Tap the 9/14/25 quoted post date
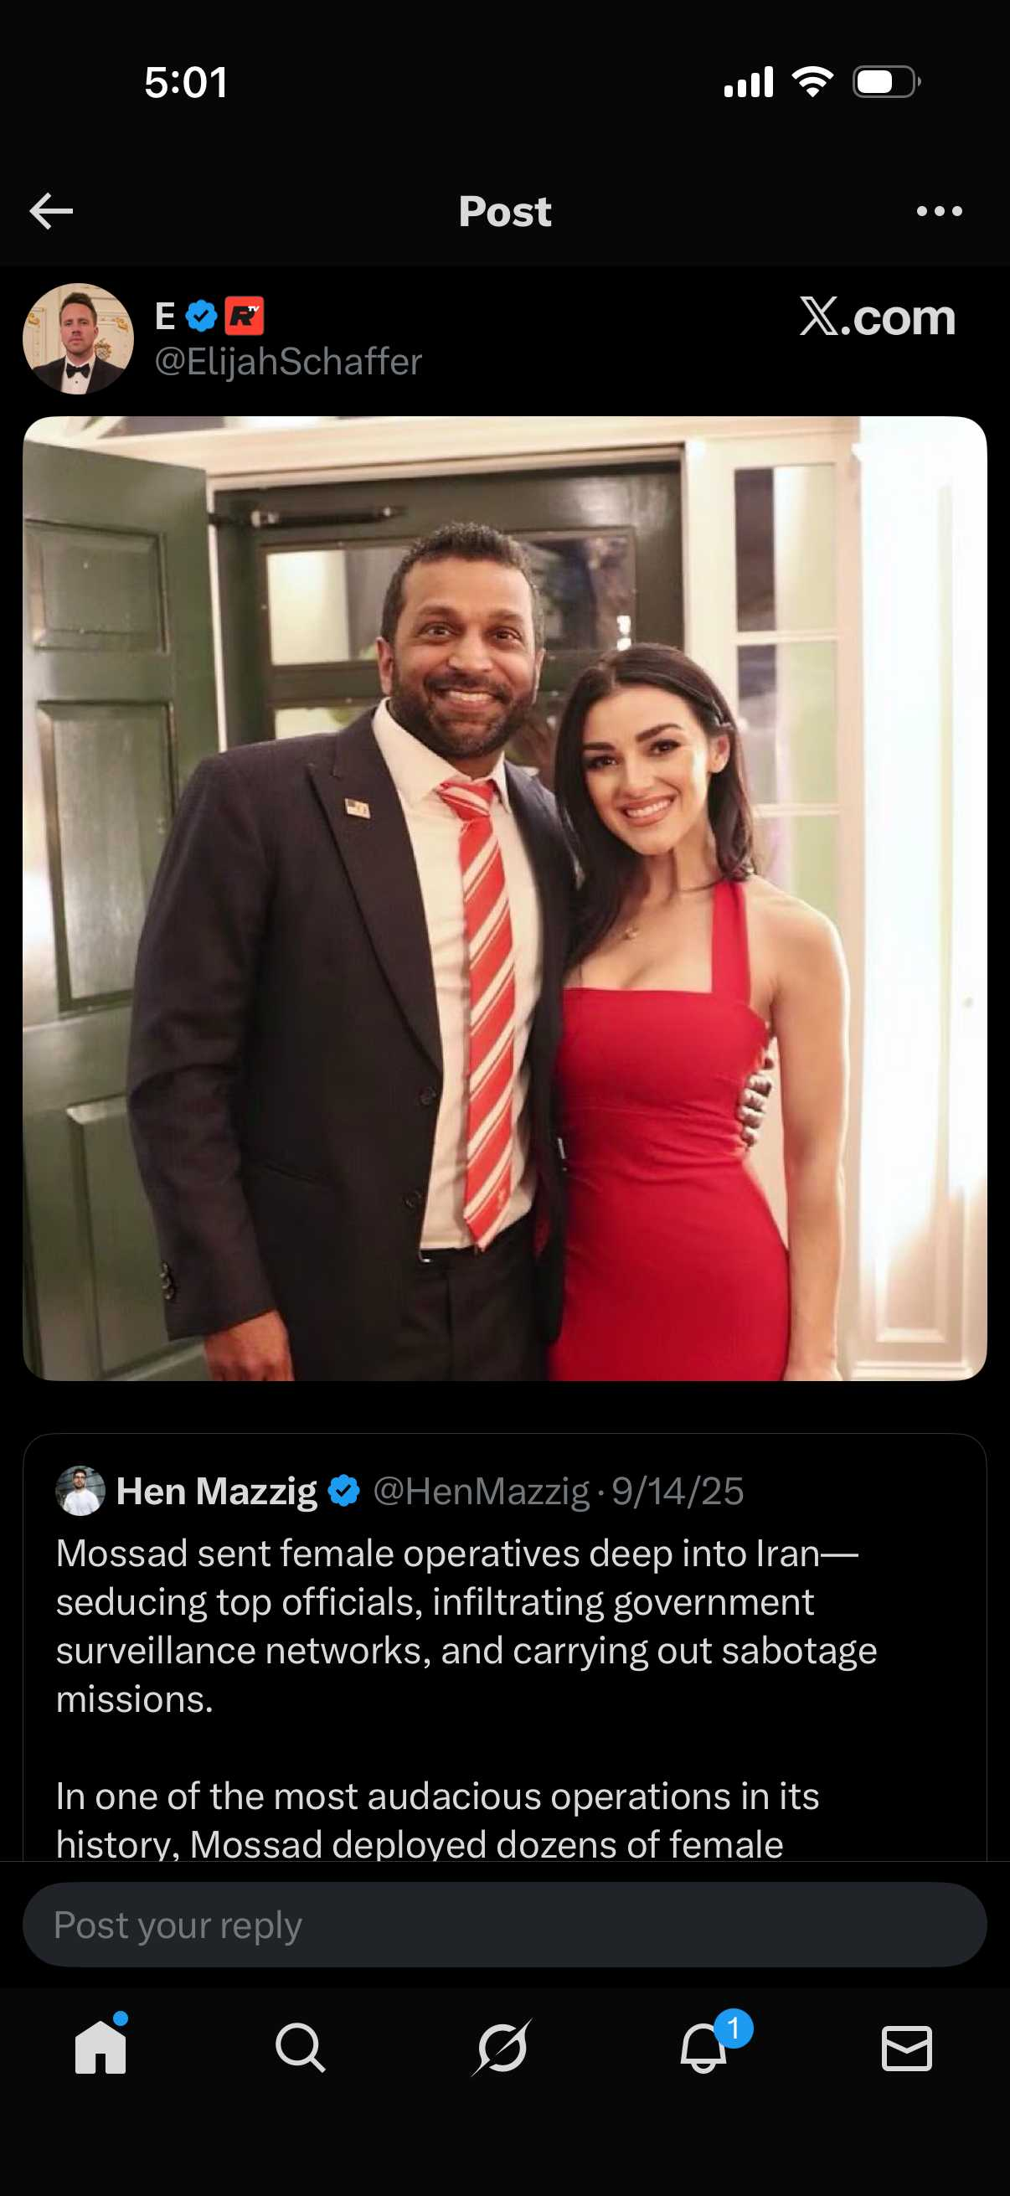The height and width of the screenshot is (2196, 1010). point(678,1492)
